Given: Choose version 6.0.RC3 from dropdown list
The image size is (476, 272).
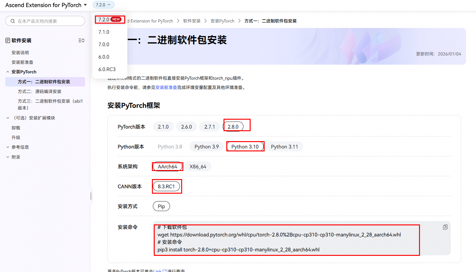Looking at the screenshot, I should click(107, 69).
